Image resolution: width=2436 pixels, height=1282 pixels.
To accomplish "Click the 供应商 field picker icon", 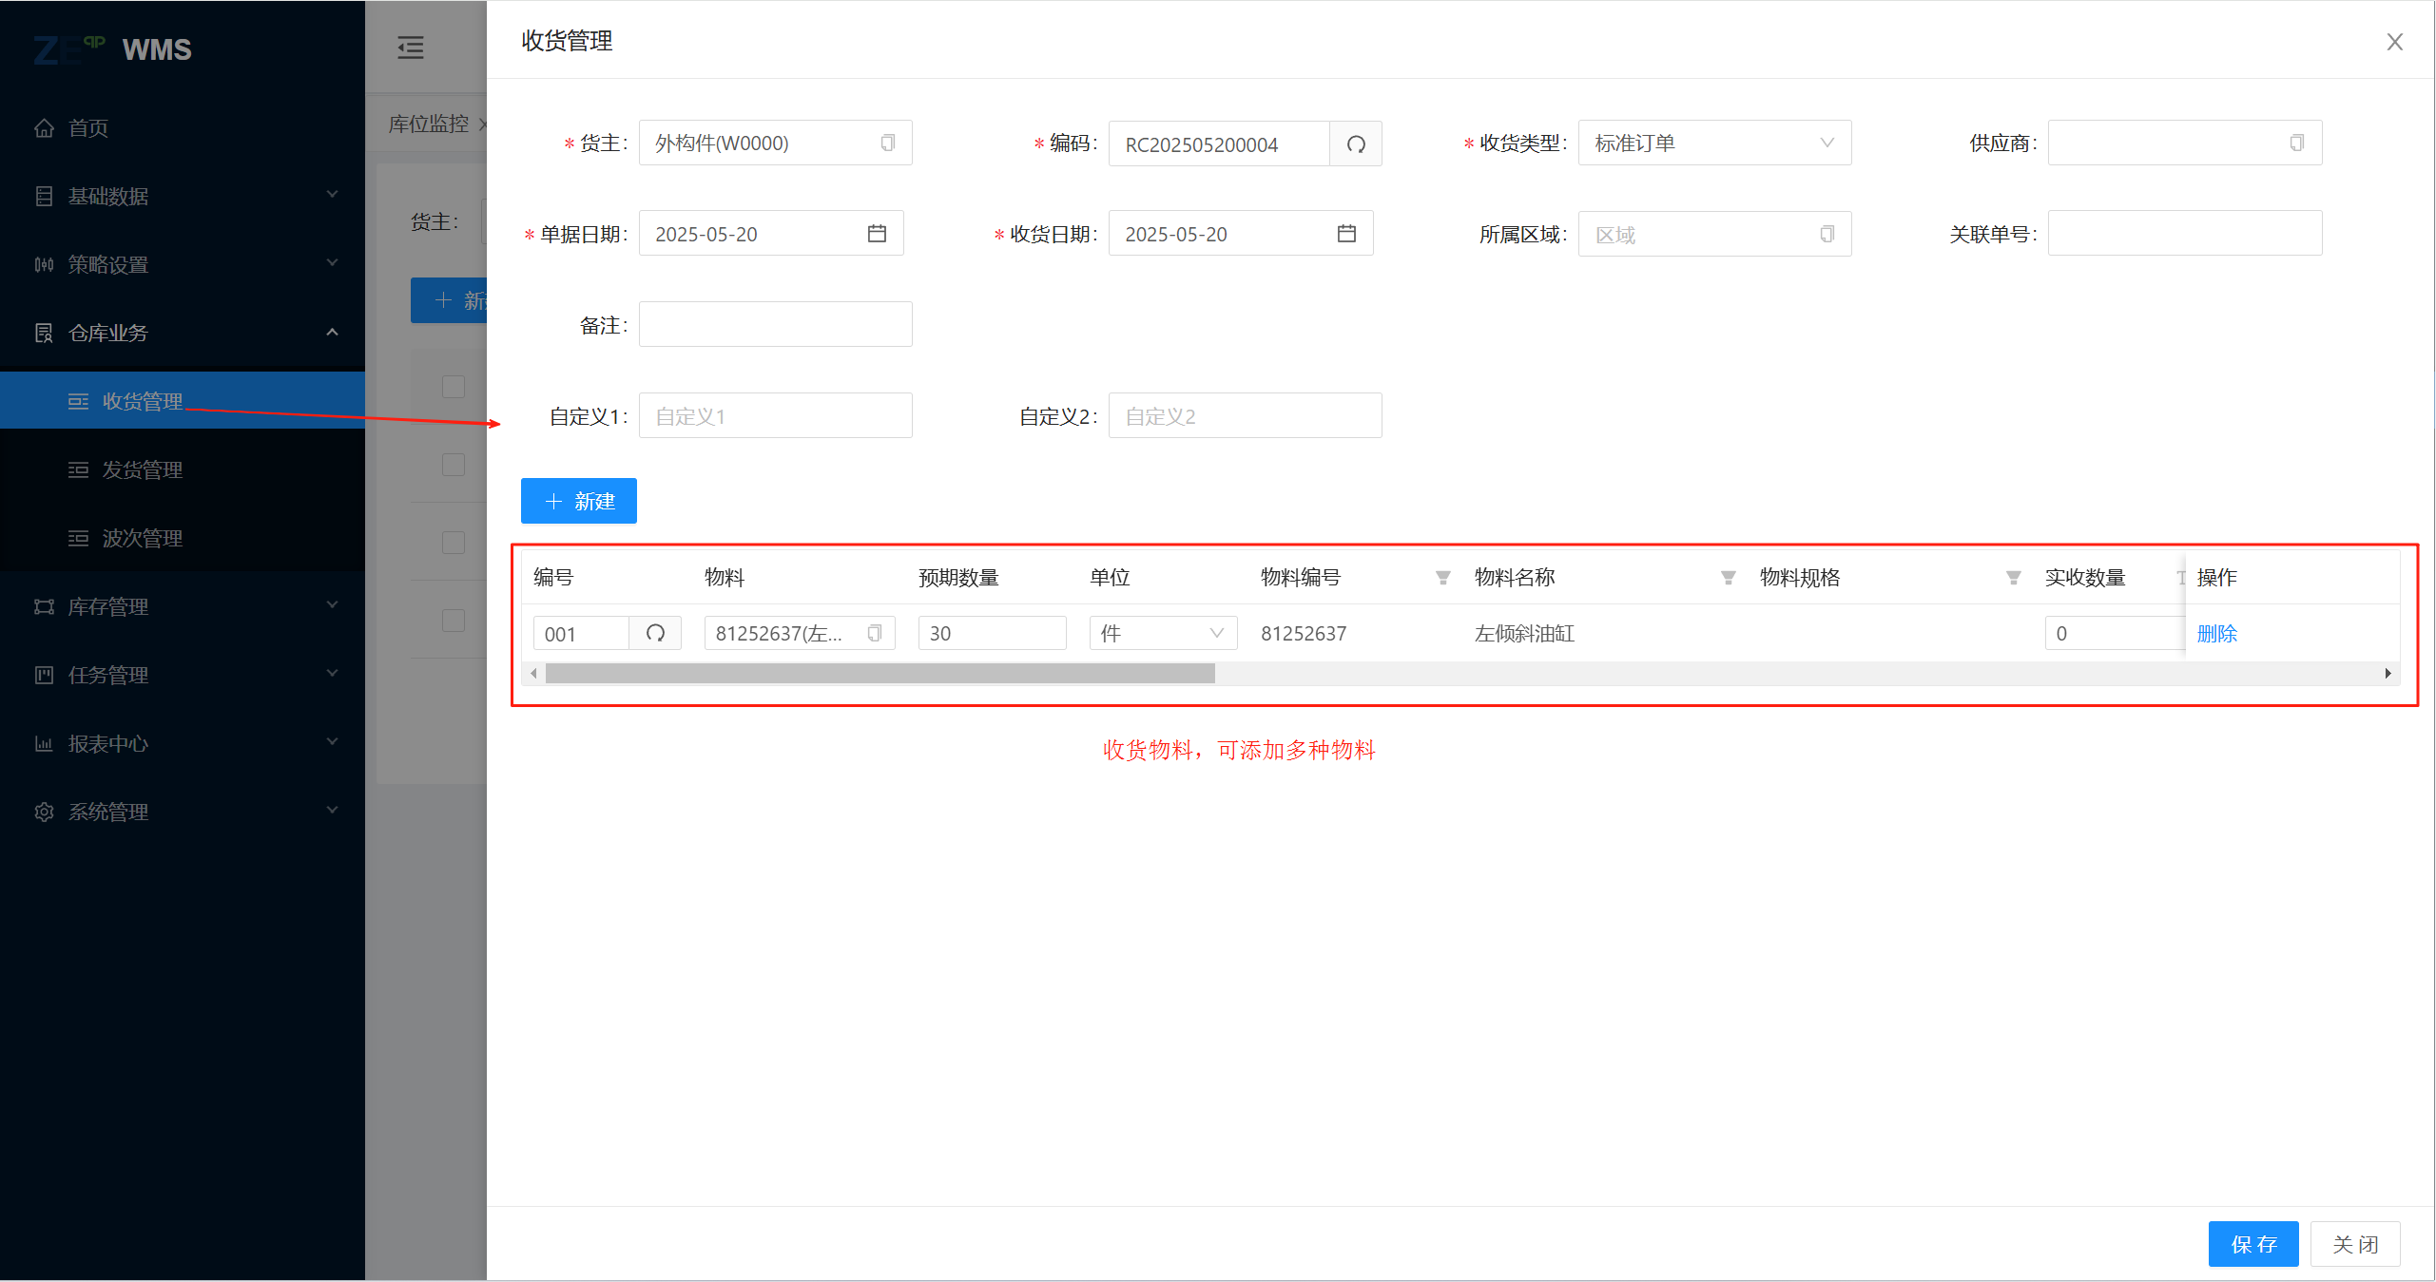I will click(2296, 144).
